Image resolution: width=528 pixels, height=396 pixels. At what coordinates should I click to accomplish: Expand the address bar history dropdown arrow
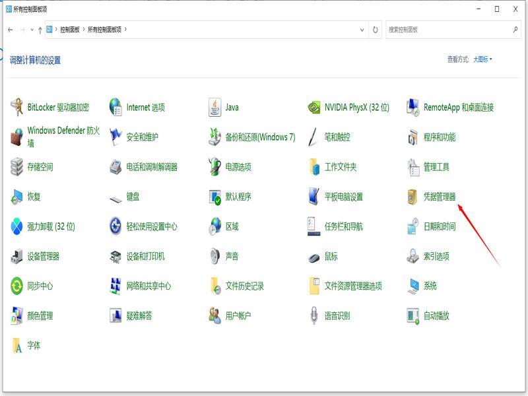[362, 30]
